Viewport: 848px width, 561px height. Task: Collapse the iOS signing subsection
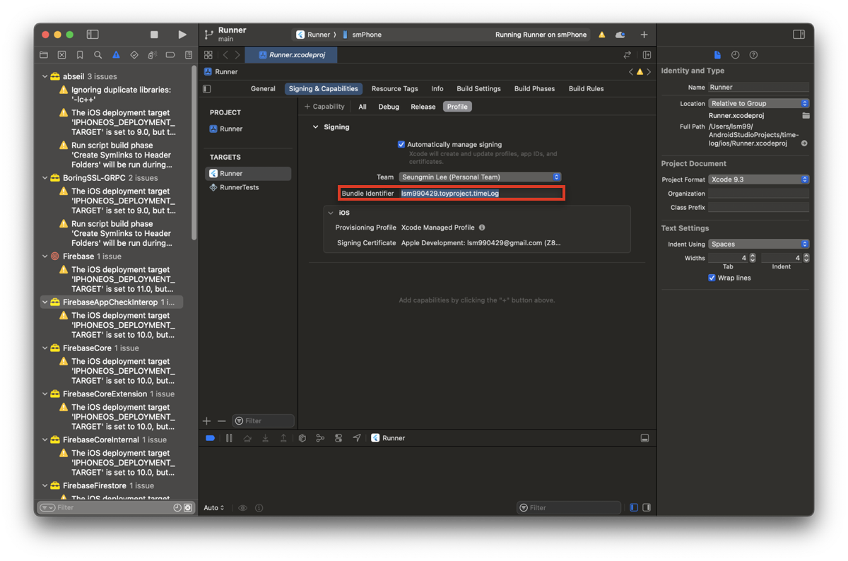click(x=330, y=213)
